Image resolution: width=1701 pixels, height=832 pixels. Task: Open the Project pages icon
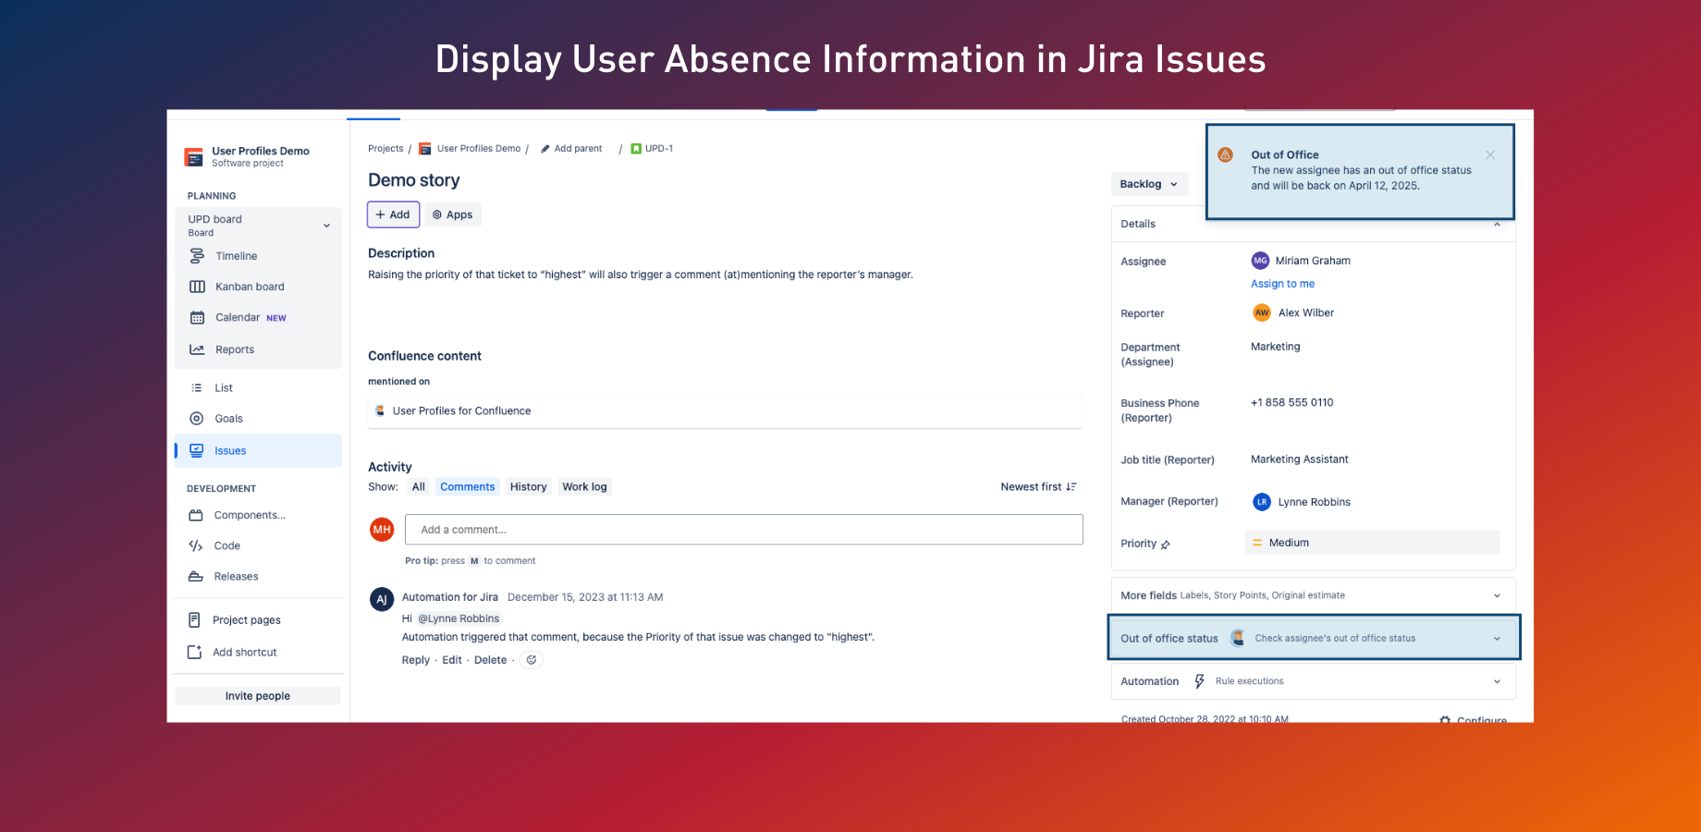click(194, 620)
